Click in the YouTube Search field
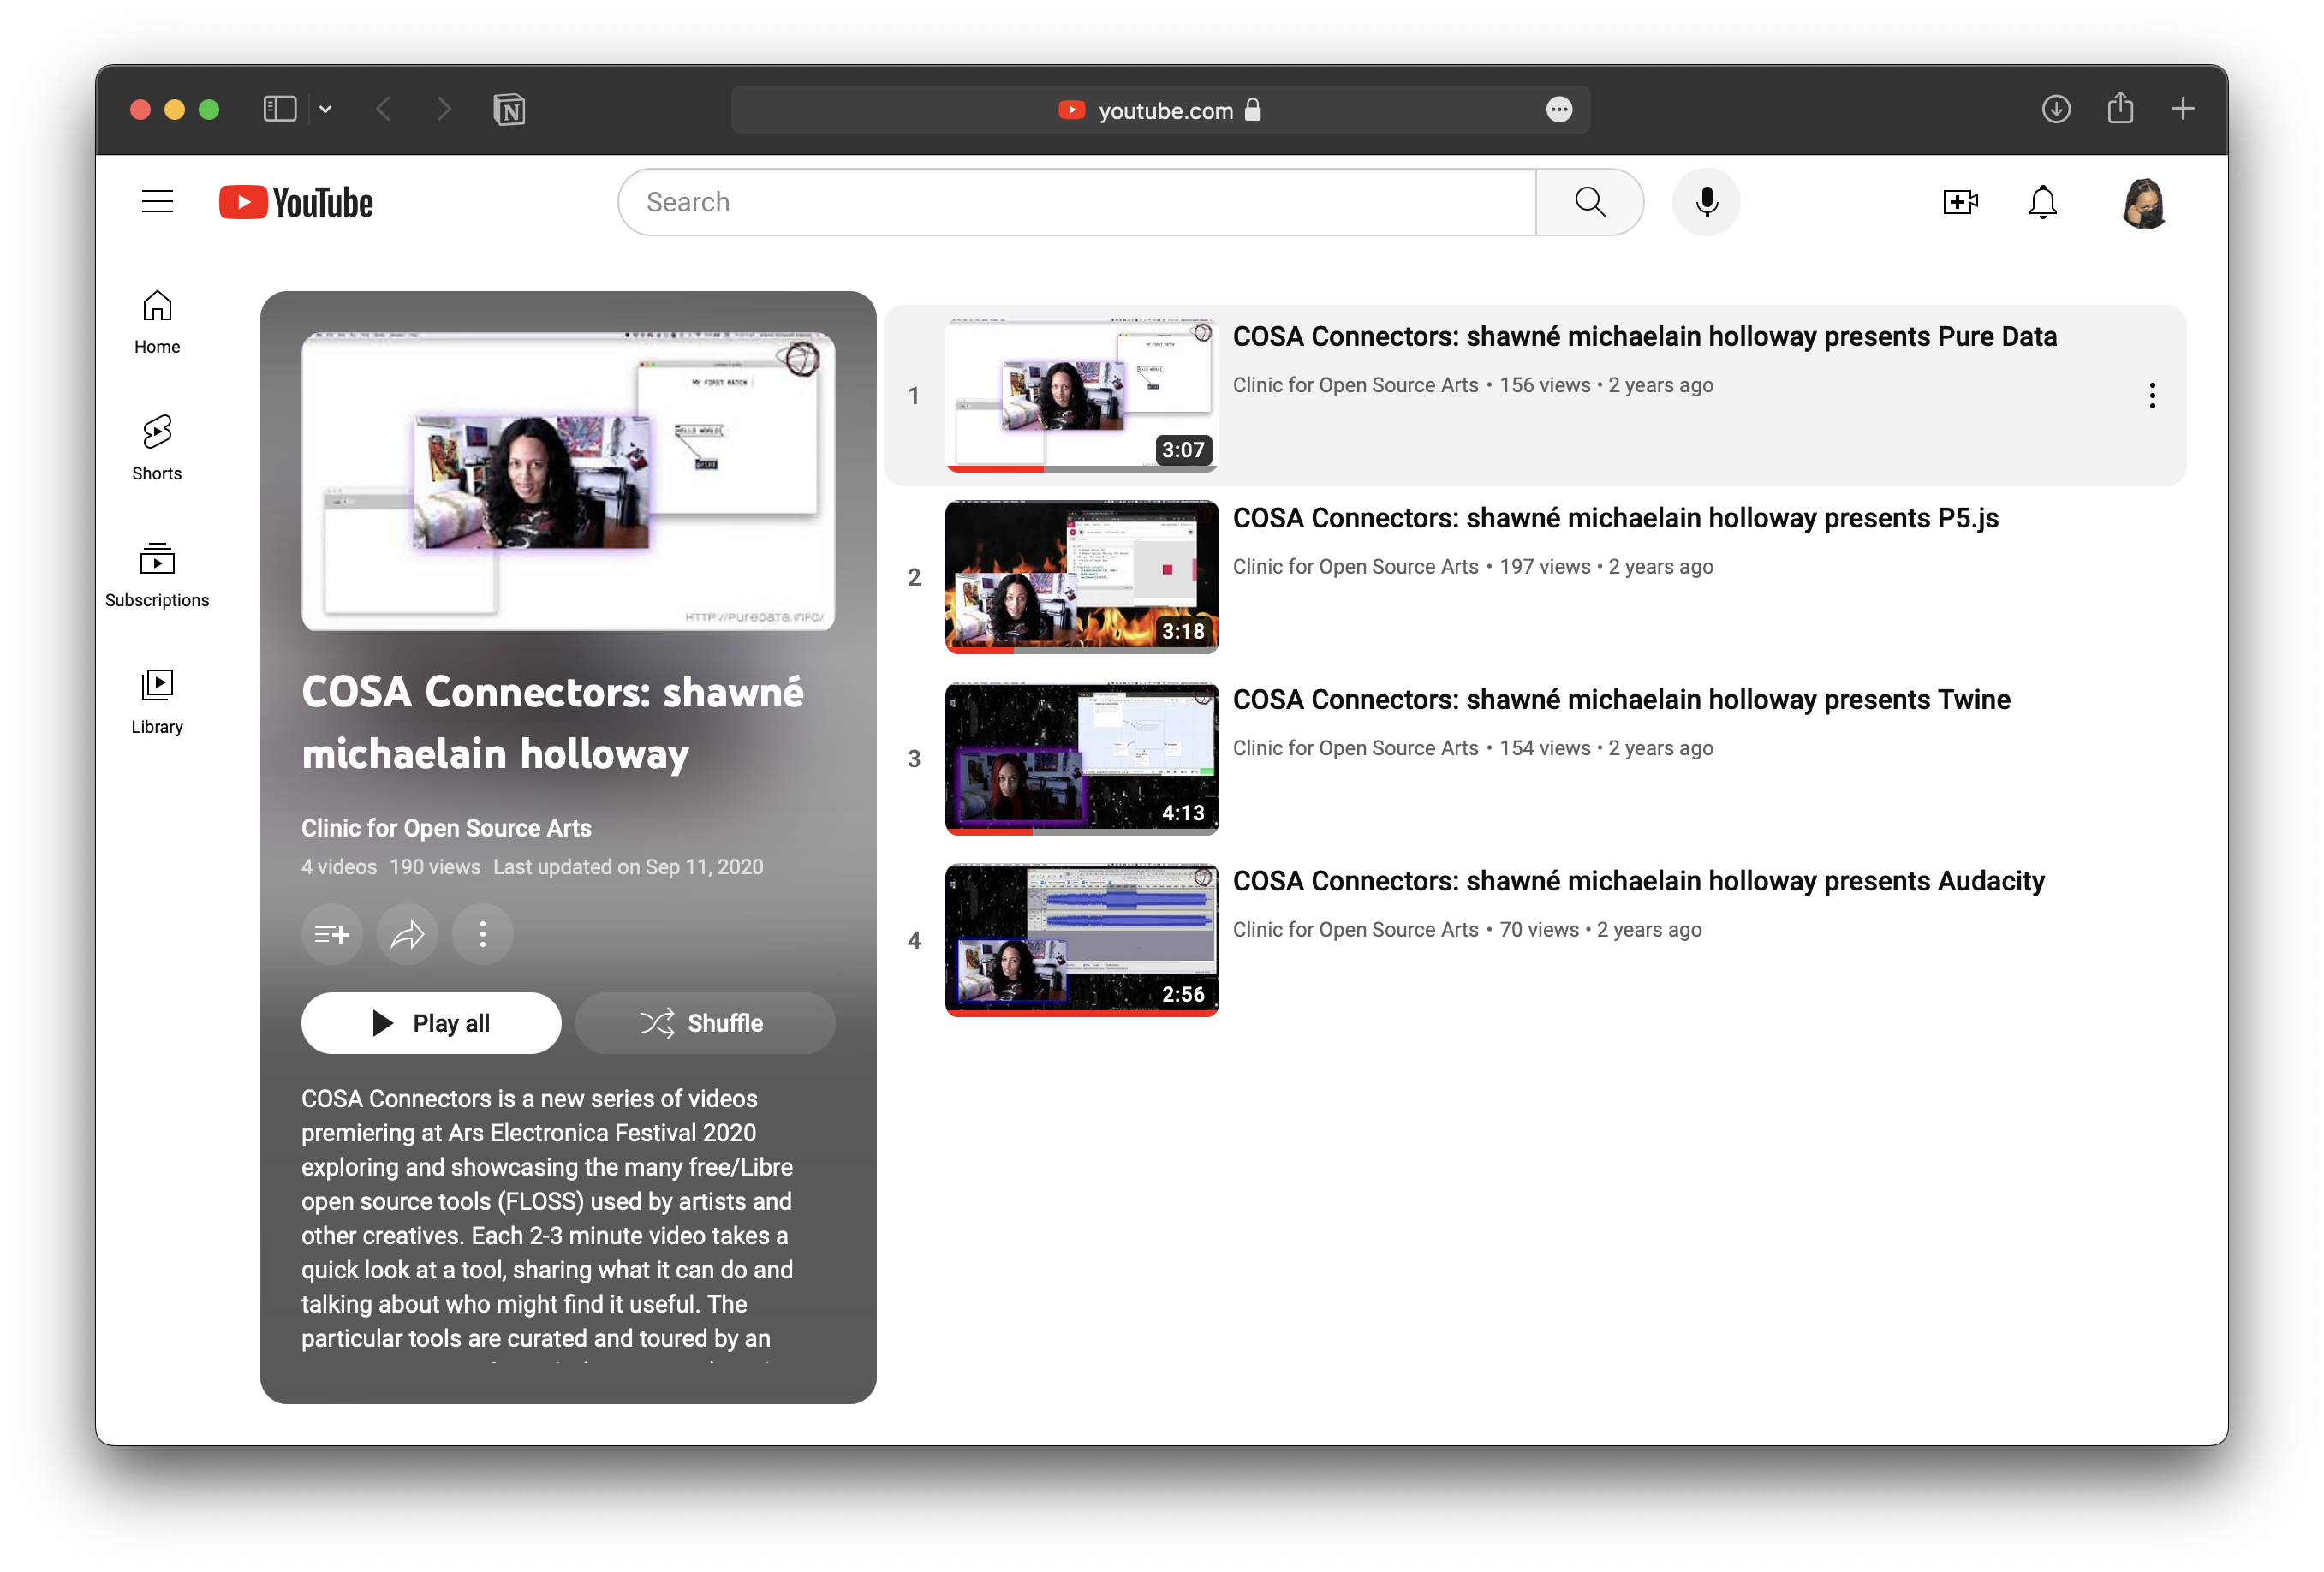This screenshot has height=1572, width=2324. click(1076, 202)
